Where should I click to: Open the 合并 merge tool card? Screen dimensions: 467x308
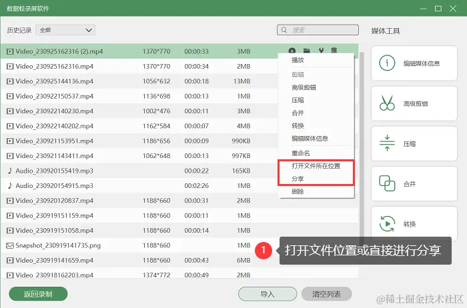click(414, 184)
